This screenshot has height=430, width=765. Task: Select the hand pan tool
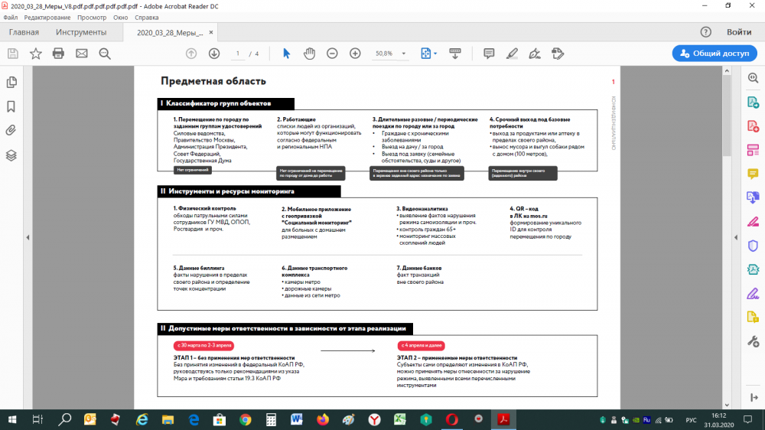309,54
